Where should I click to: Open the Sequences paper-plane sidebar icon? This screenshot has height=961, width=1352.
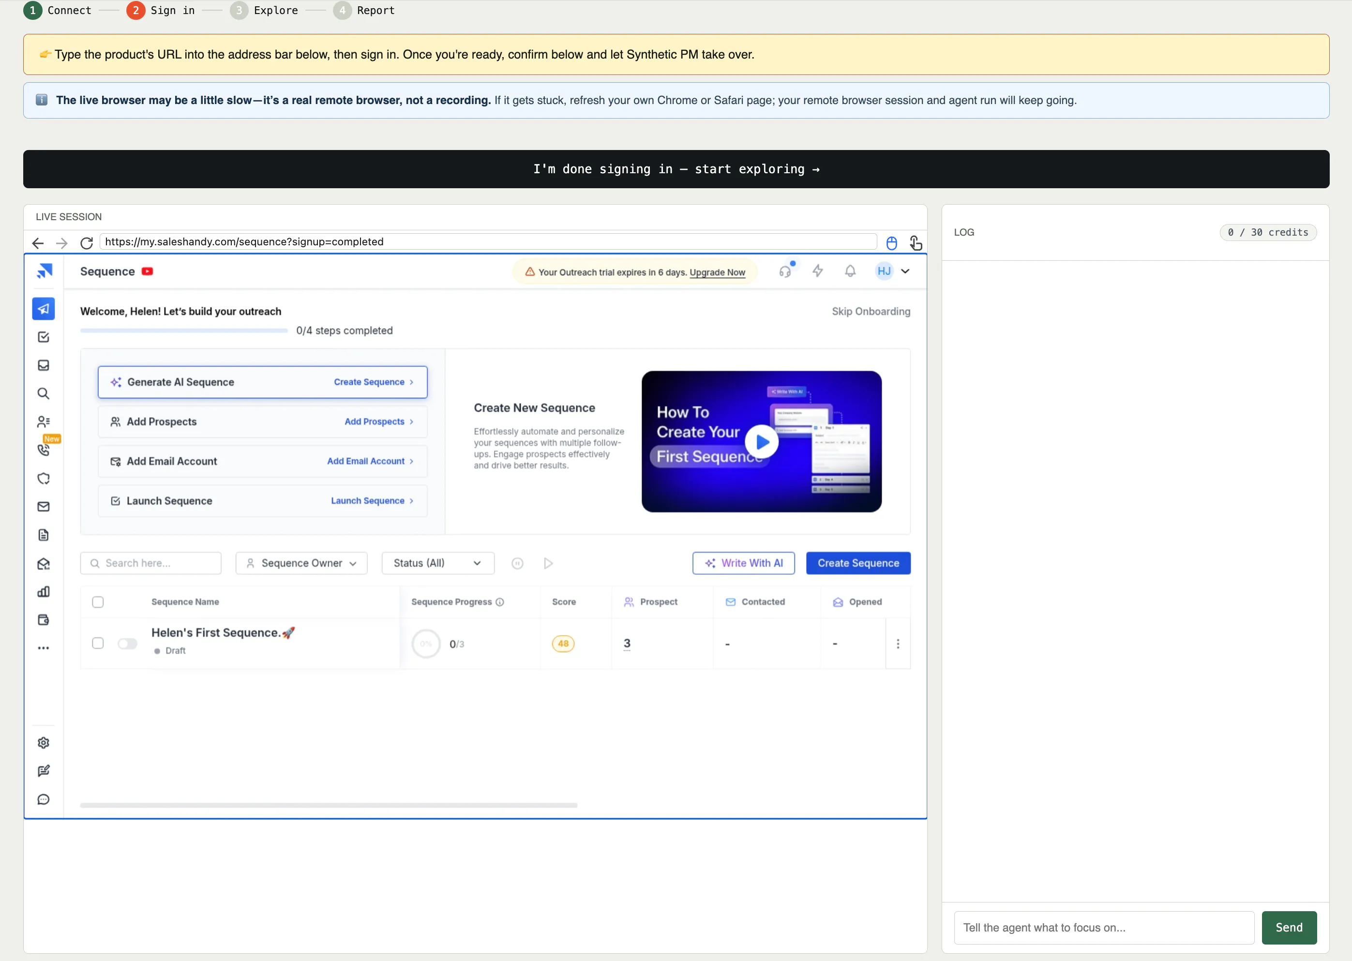(43, 309)
